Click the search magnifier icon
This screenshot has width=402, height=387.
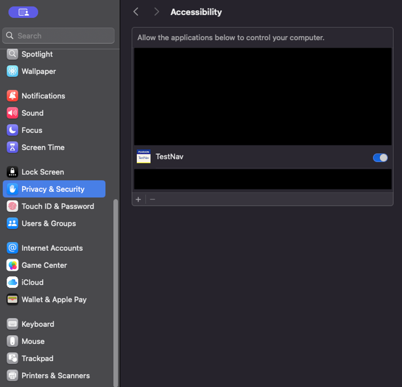click(10, 35)
